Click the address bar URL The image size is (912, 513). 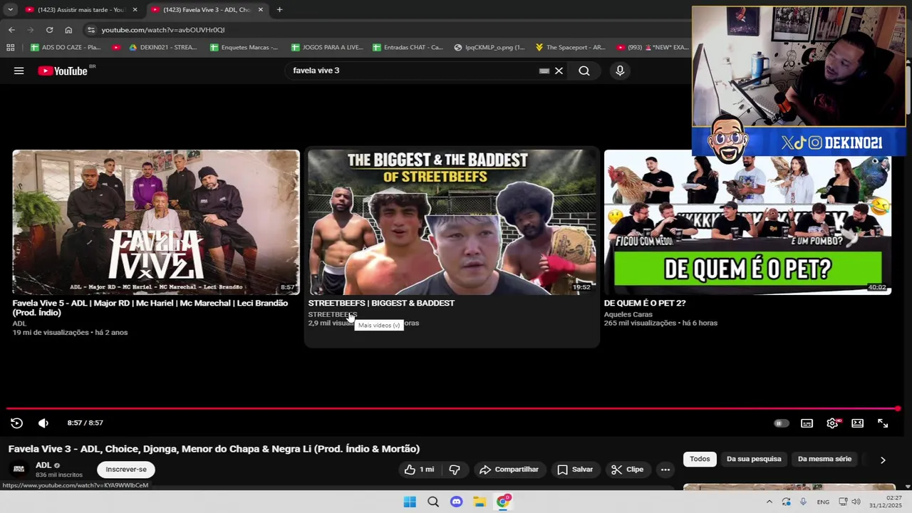click(163, 30)
